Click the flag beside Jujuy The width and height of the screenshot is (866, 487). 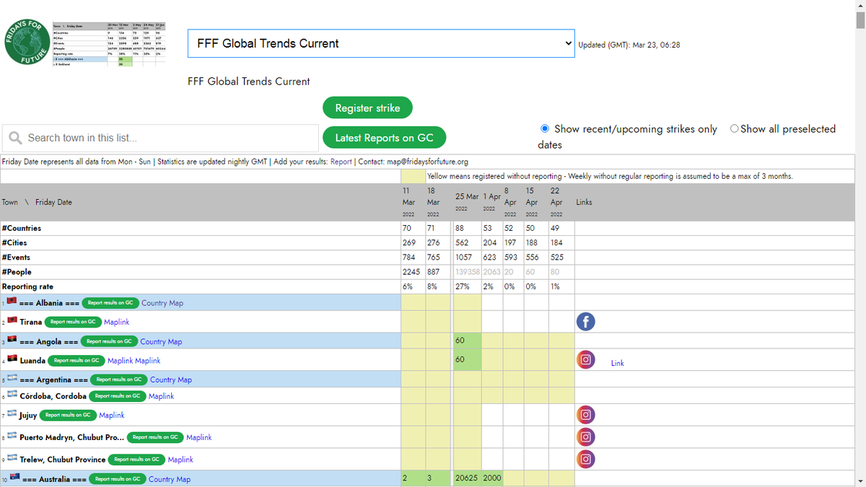click(x=12, y=415)
